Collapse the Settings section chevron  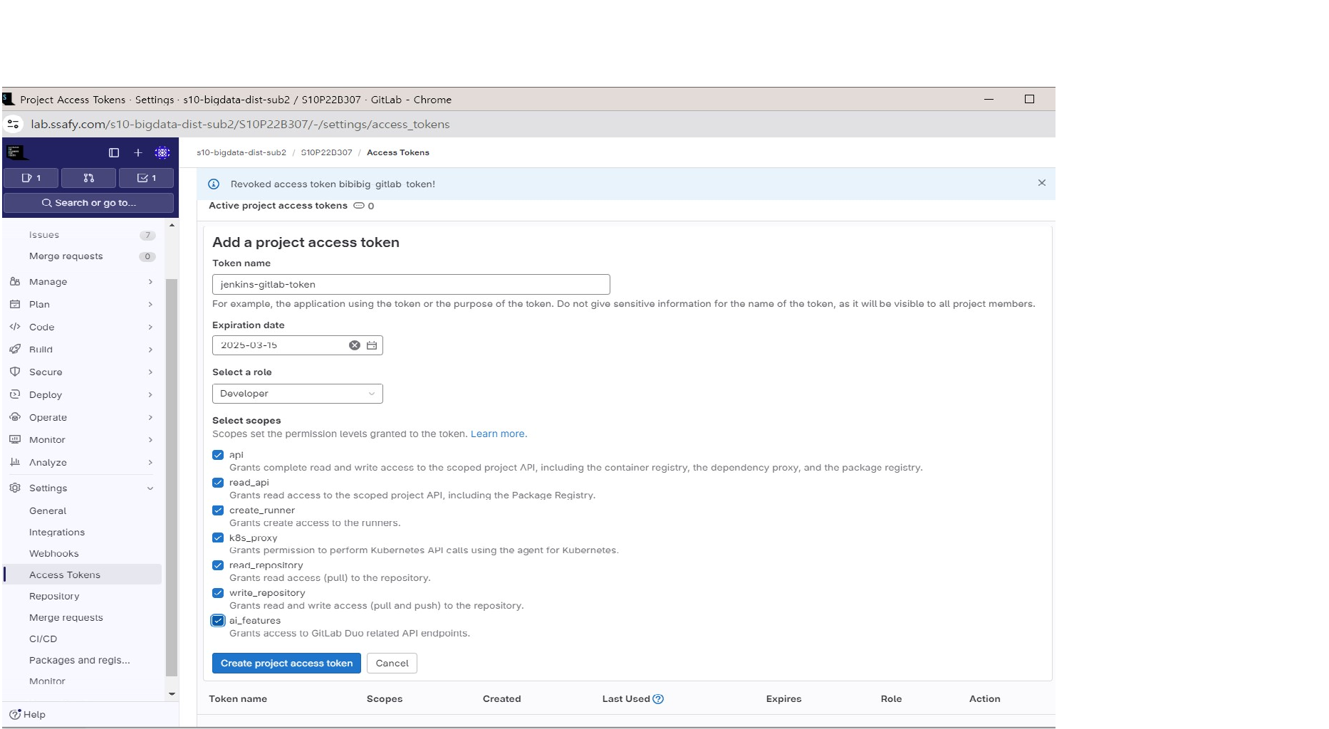150,488
